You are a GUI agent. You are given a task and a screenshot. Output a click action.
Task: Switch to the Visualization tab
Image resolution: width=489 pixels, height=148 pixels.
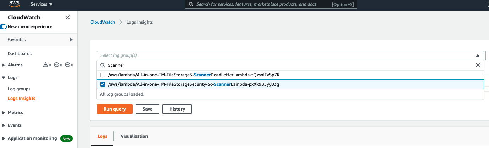[134, 136]
